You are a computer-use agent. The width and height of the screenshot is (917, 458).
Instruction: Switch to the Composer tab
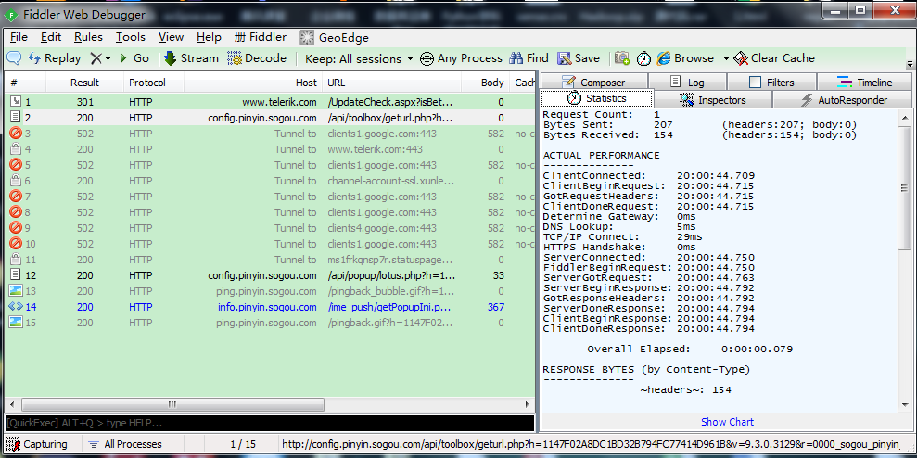[593, 82]
